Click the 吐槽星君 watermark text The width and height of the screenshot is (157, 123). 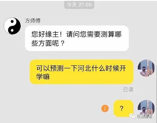click(x=145, y=116)
